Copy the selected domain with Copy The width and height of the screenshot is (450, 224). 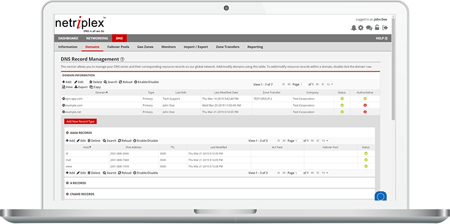(95, 87)
